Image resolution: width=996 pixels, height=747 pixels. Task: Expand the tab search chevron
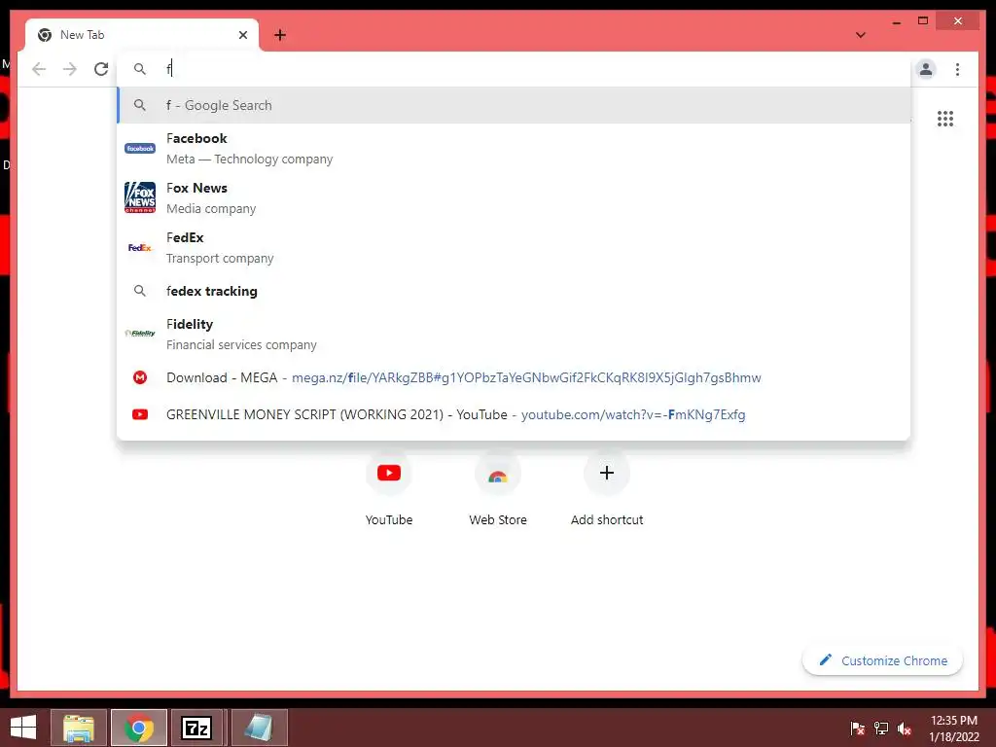[861, 35]
